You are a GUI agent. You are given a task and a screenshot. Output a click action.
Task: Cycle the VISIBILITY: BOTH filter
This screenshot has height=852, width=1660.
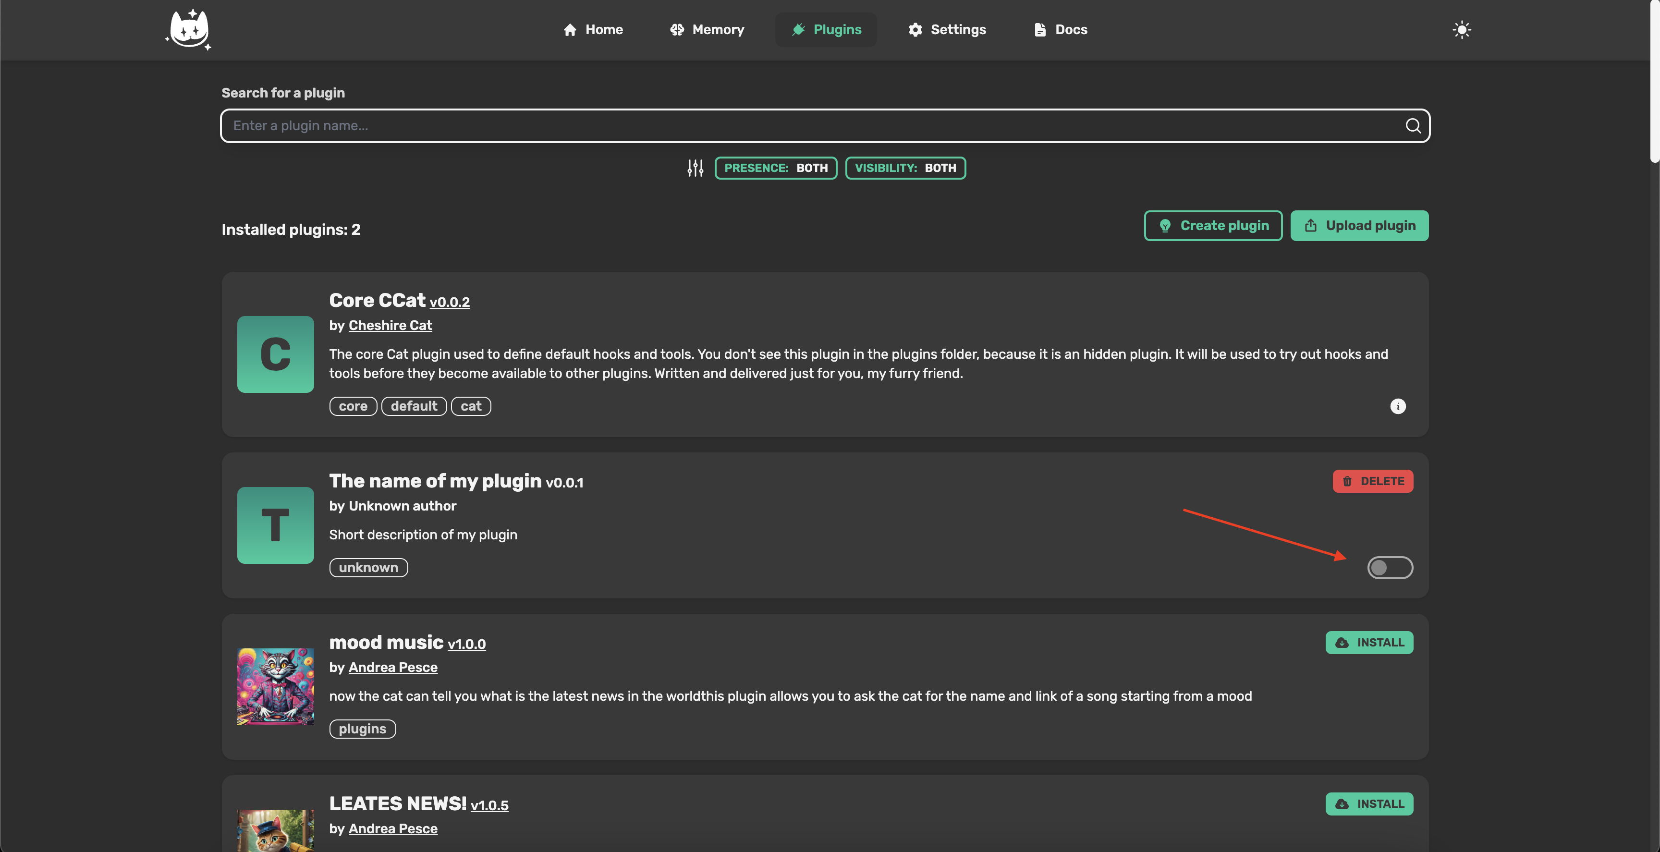[905, 168]
